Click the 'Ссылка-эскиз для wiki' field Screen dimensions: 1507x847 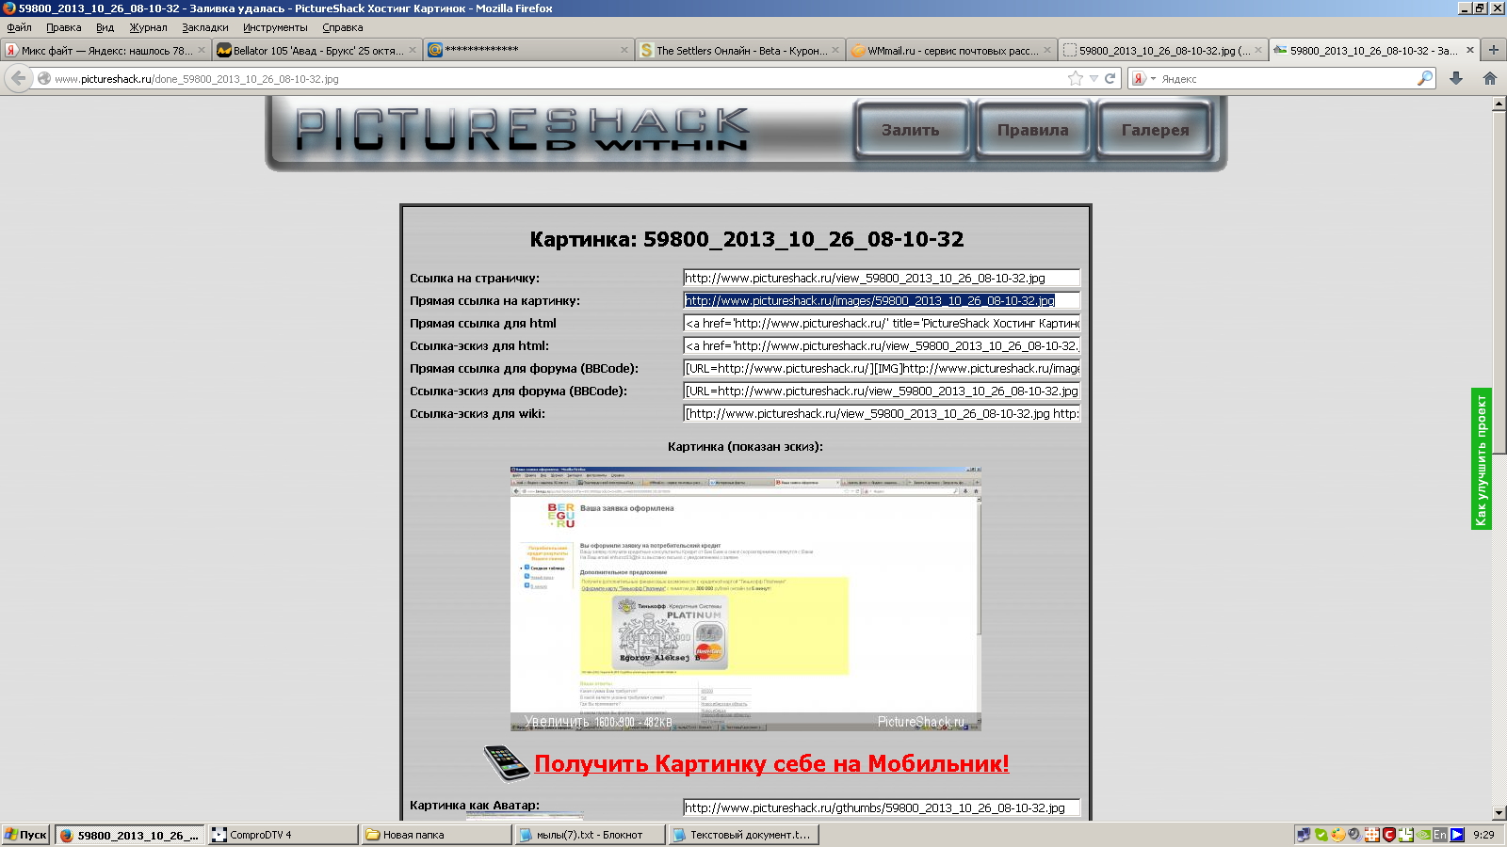882,413
